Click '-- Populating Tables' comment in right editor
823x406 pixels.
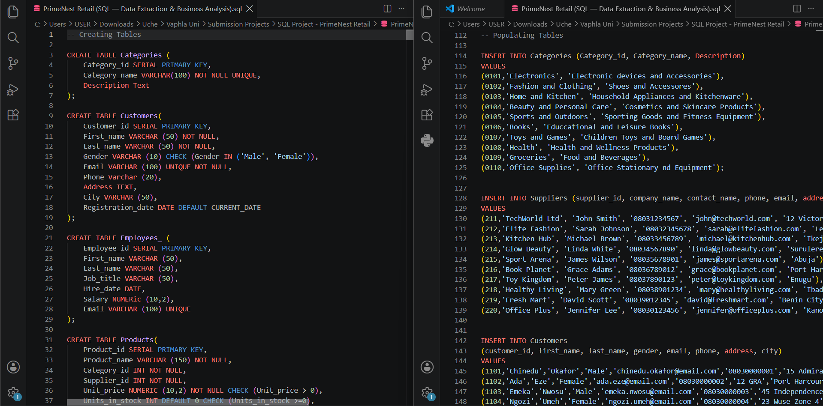(522, 36)
